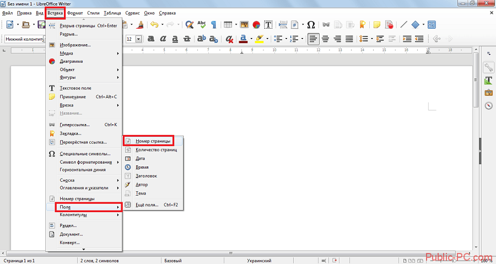Screen dimensions: 496x264
Task: Open the Формат menu
Action: [x=74, y=12]
